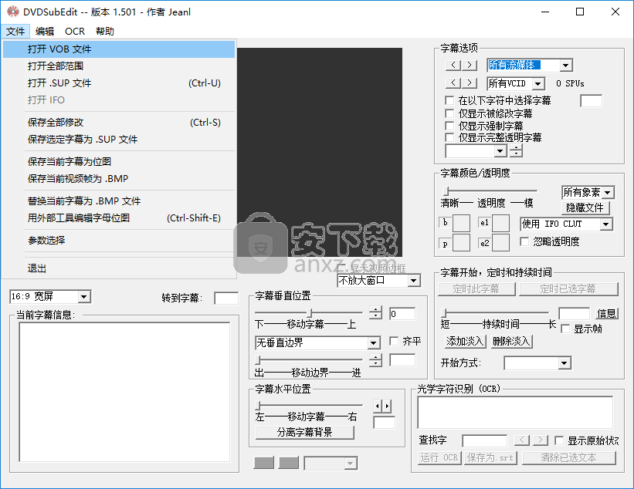Click the first gray button below 字幕水平位置

[263, 463]
